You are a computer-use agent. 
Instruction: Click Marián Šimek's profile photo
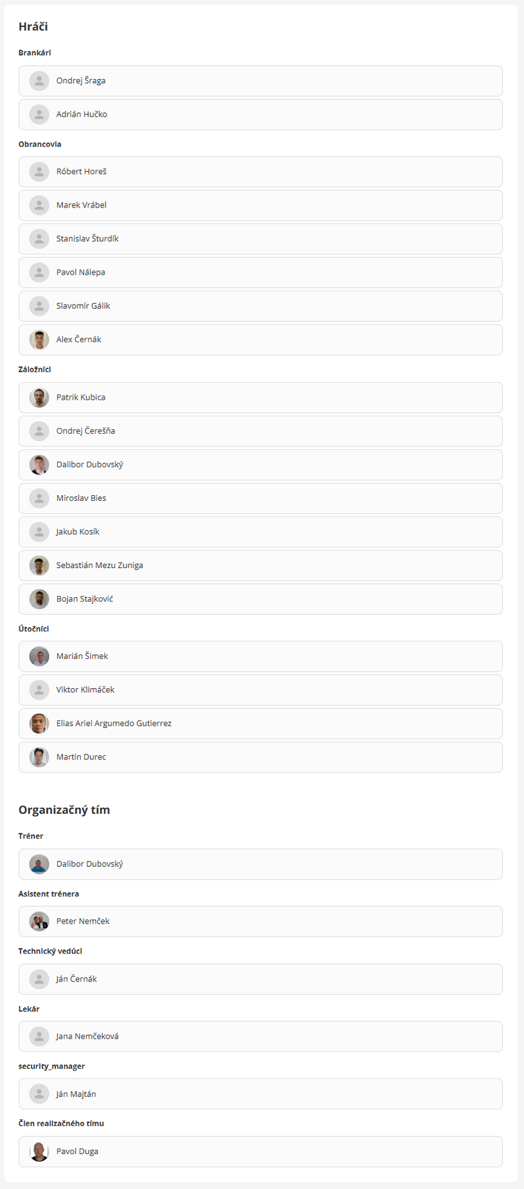[x=39, y=656]
